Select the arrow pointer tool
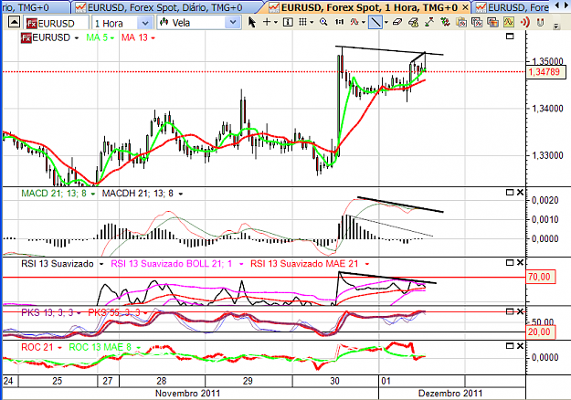Viewport: 571px width, 400px height. coord(251,22)
